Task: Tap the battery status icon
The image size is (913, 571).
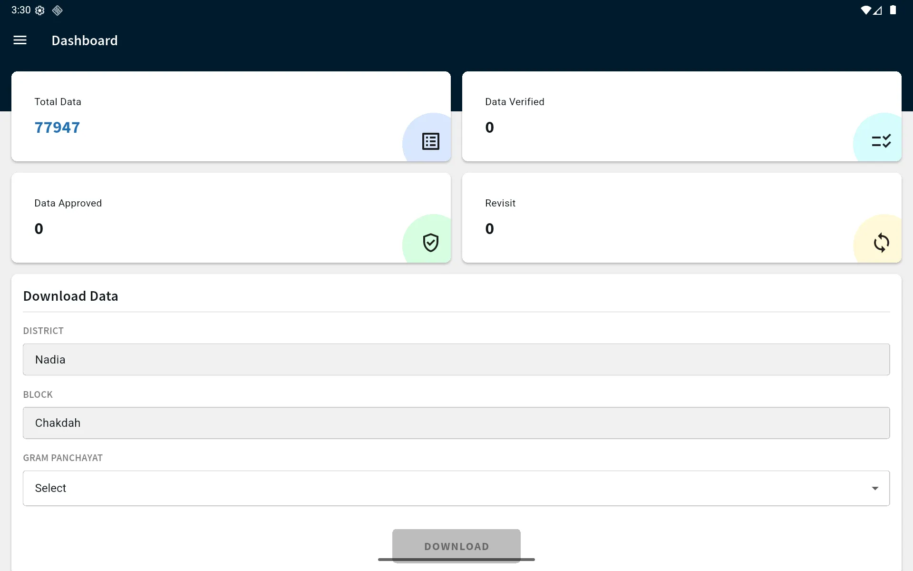Action: coord(893,10)
